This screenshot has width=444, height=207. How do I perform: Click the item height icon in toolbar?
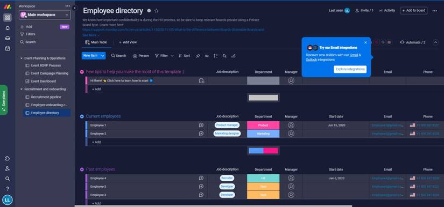coord(215,56)
